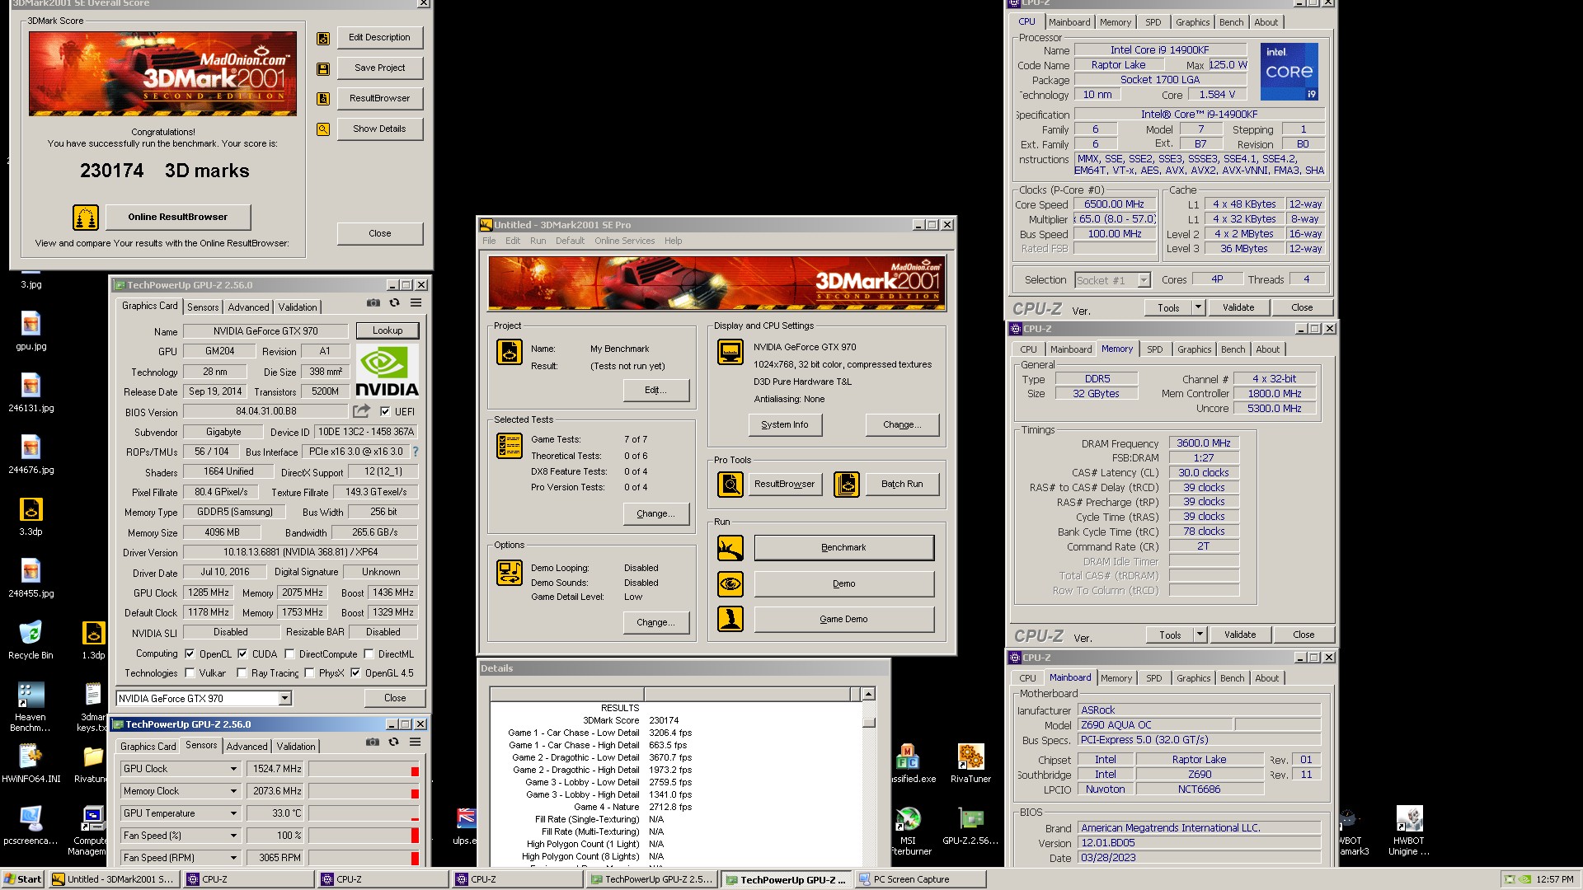The image size is (1583, 890).
Task: Expand GPU Clock sensor dropdown
Action: pyautogui.click(x=233, y=769)
